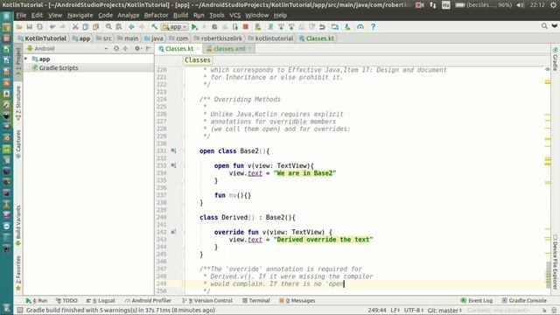Click the Paste icon in toolbar

pos(95,27)
